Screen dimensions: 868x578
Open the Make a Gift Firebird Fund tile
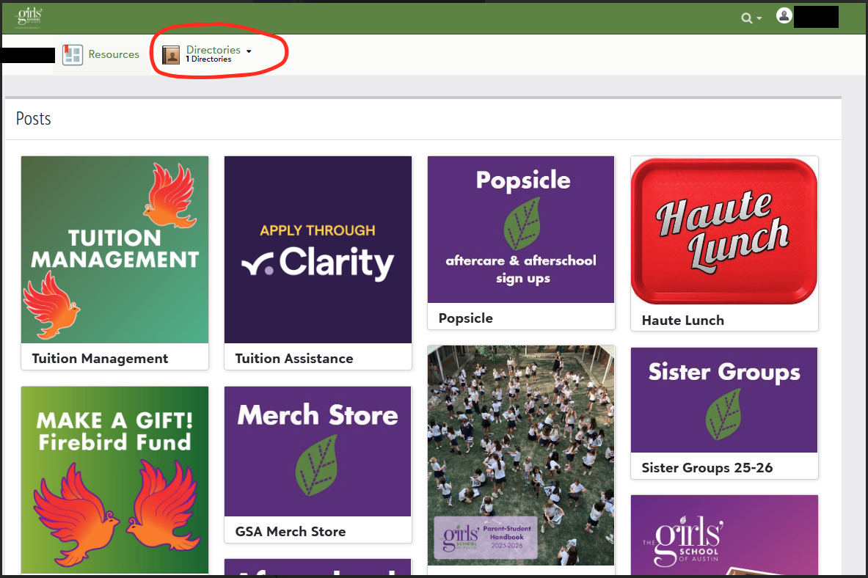114,480
